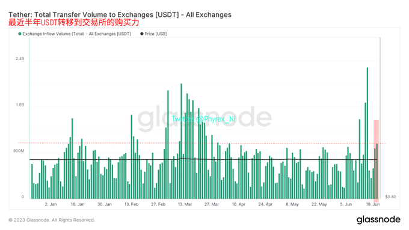
Task: Click the '10. Apr' date label
Action: point(239,204)
